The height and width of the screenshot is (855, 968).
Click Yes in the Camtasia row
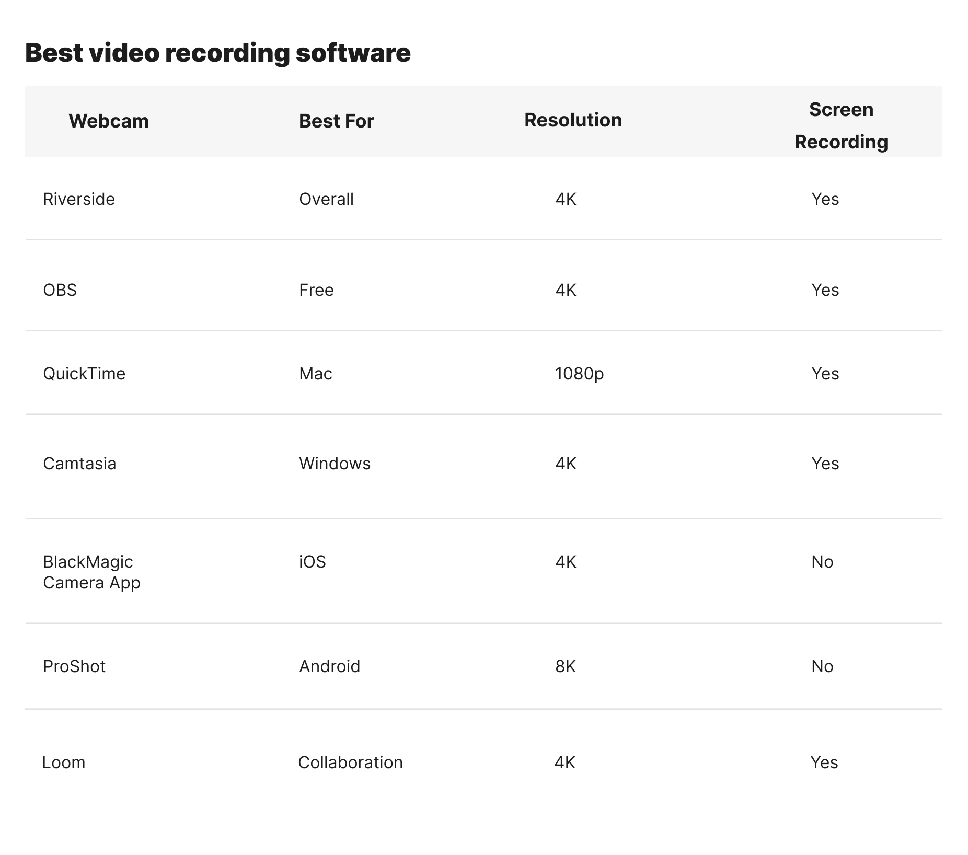click(x=825, y=464)
